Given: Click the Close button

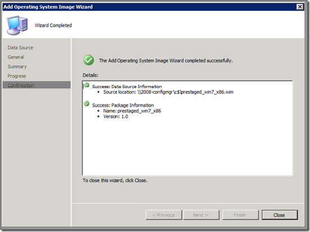Looking at the screenshot, I should coord(280,215).
